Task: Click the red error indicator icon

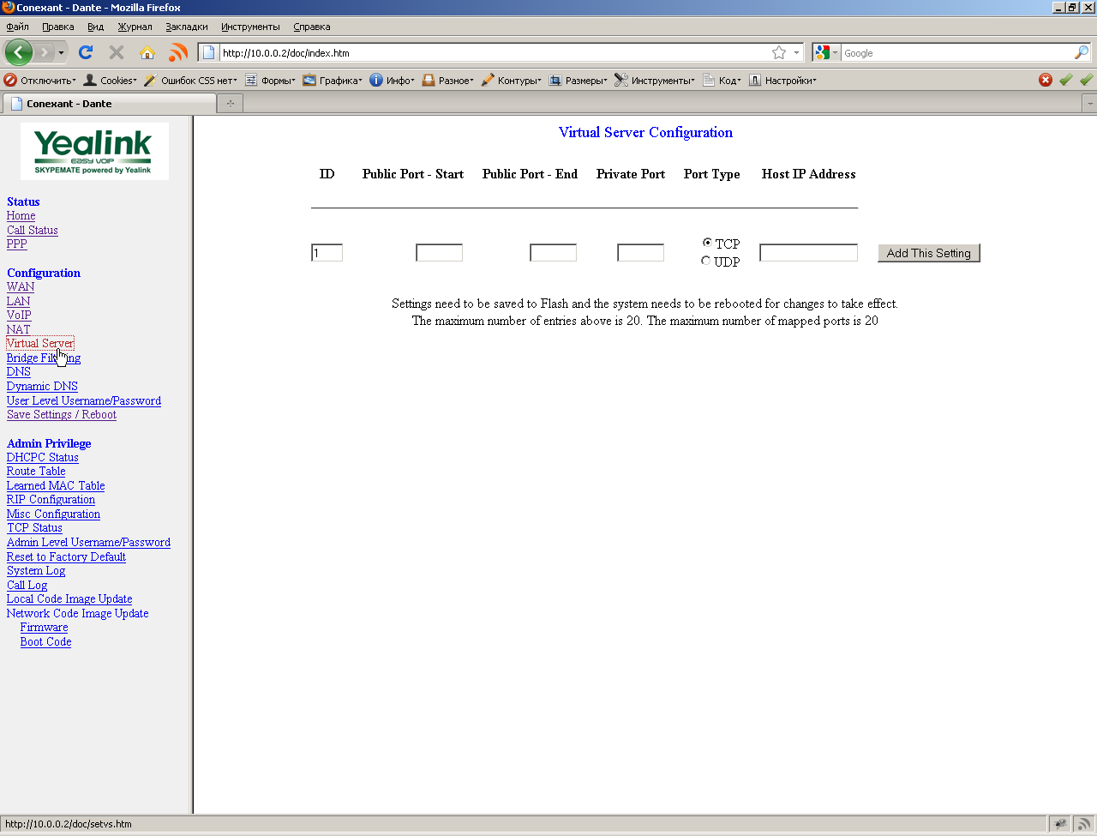Action: 1046,80
